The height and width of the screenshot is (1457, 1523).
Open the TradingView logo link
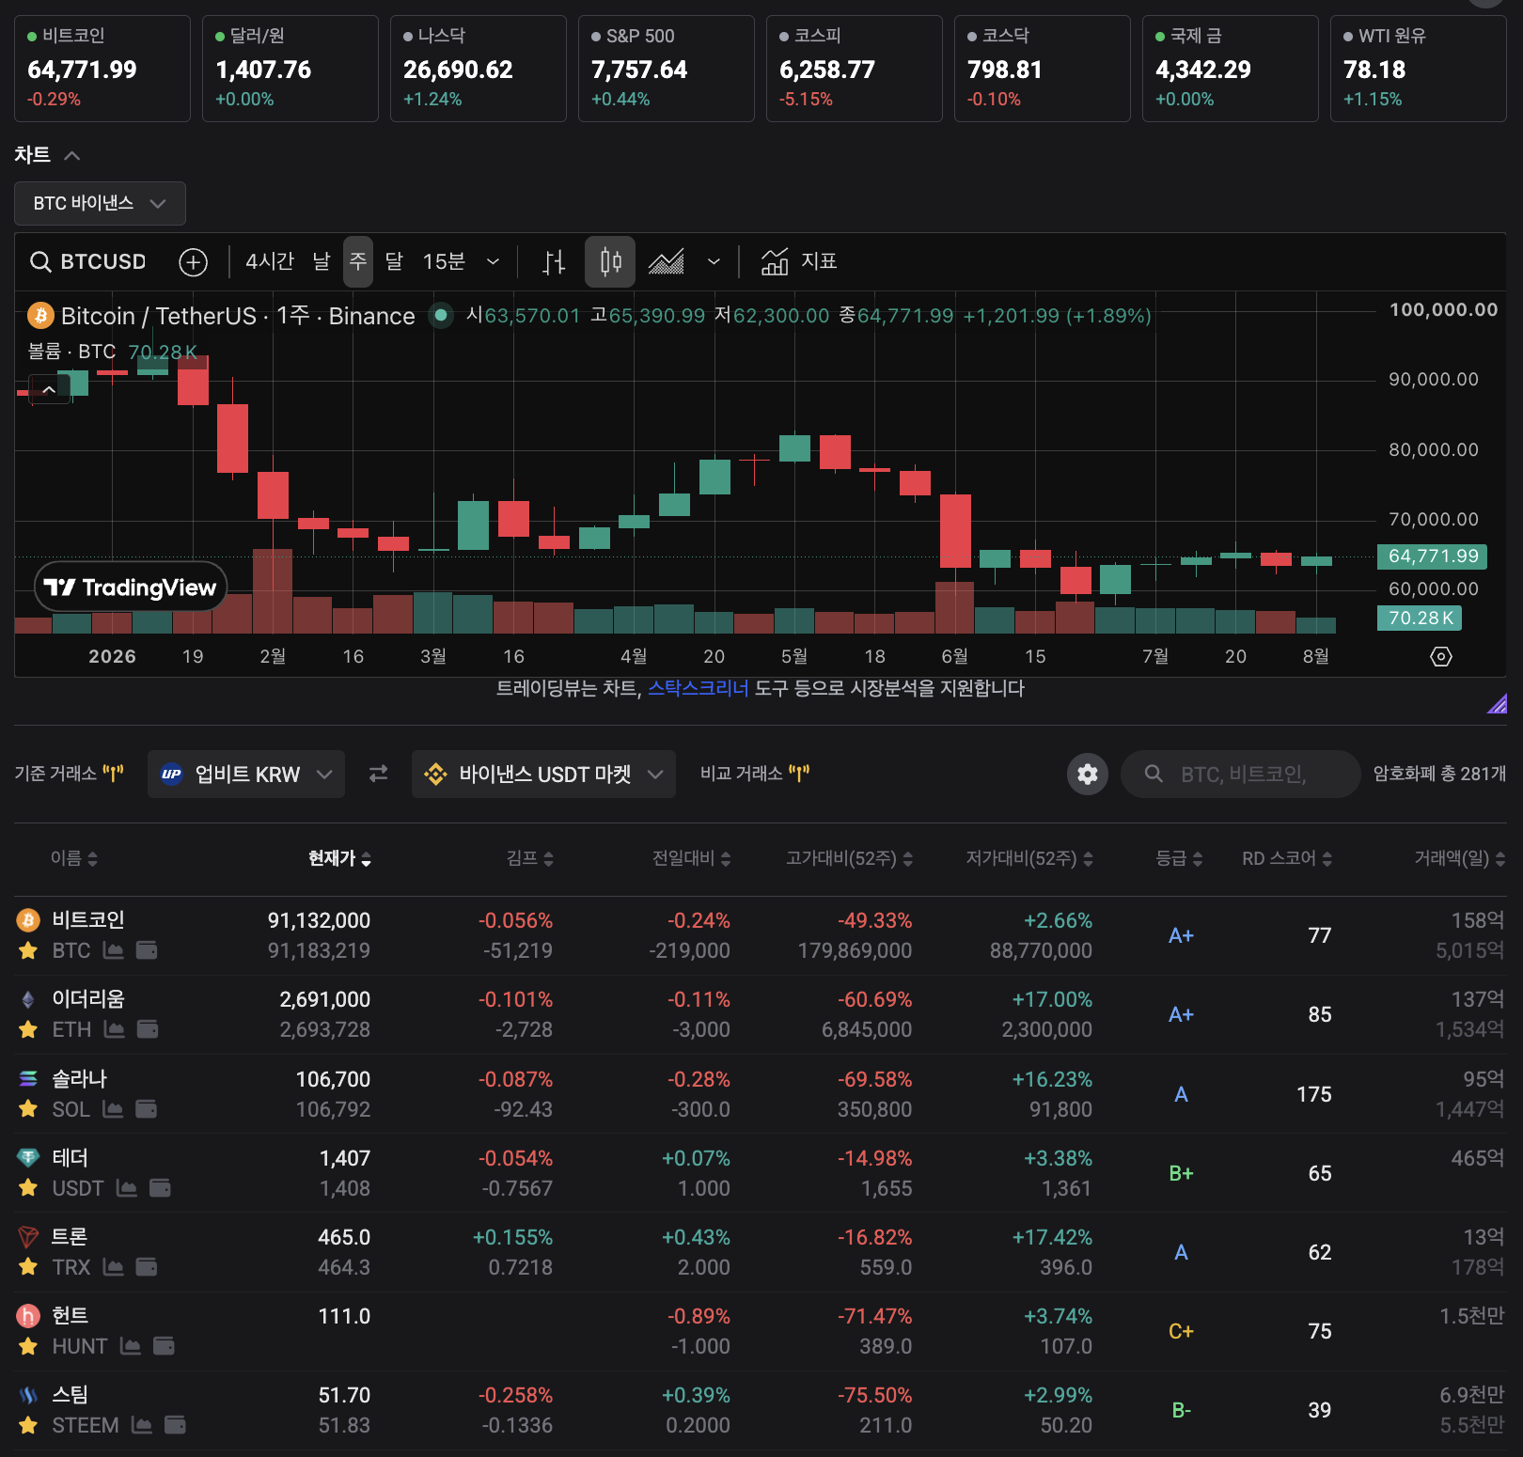131,587
